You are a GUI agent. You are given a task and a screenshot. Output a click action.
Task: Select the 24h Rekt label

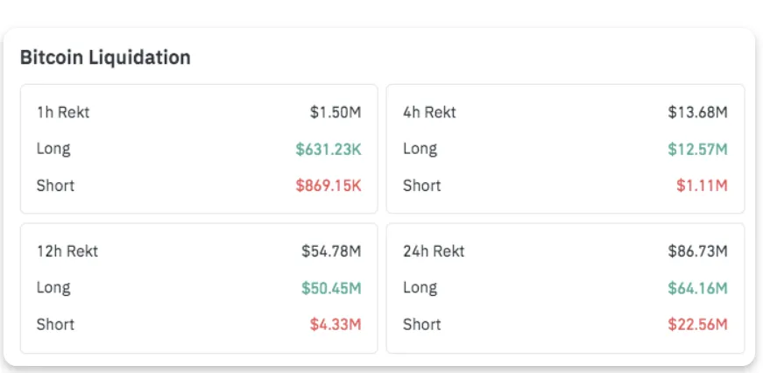[434, 251]
